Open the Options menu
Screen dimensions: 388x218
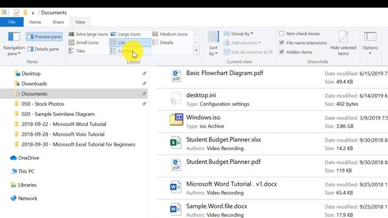coord(370,43)
